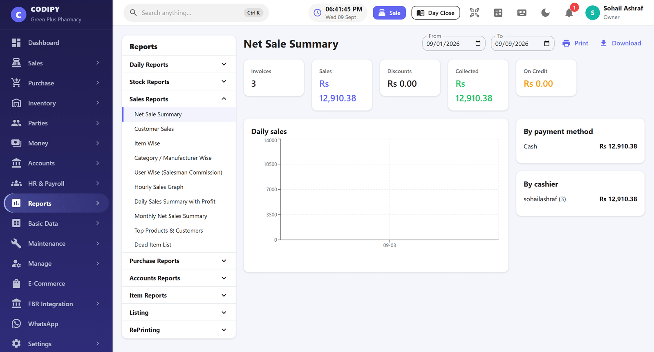Click the CODIPY logo icon
Screen dimensions: 654x352
point(18,14)
